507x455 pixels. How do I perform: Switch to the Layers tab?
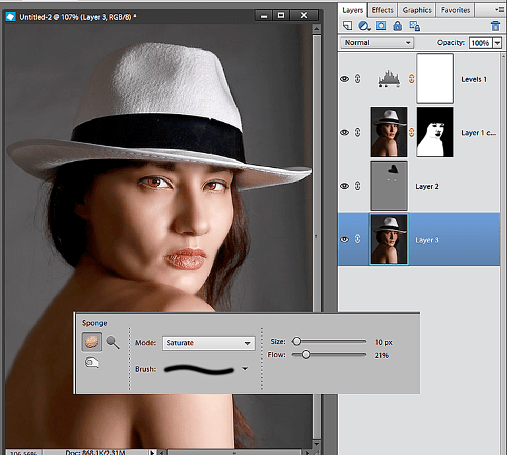pyautogui.click(x=353, y=10)
